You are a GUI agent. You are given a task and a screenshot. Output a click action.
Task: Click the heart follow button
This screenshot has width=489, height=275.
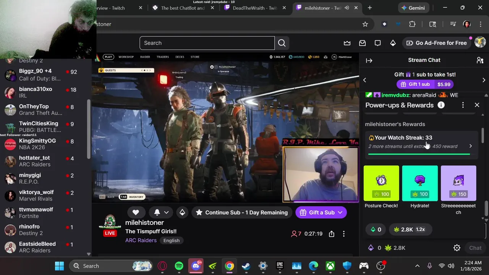[x=136, y=212]
